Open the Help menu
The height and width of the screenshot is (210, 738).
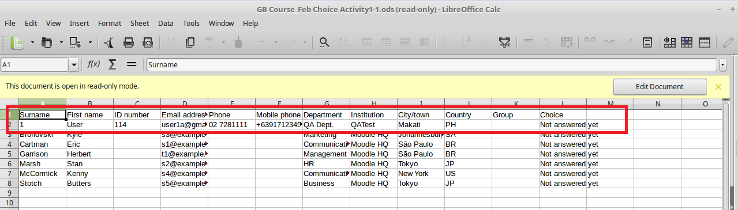250,24
